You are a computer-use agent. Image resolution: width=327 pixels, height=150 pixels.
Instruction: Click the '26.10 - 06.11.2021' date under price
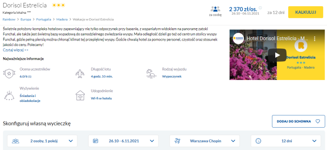pyautogui.click(x=245, y=14)
